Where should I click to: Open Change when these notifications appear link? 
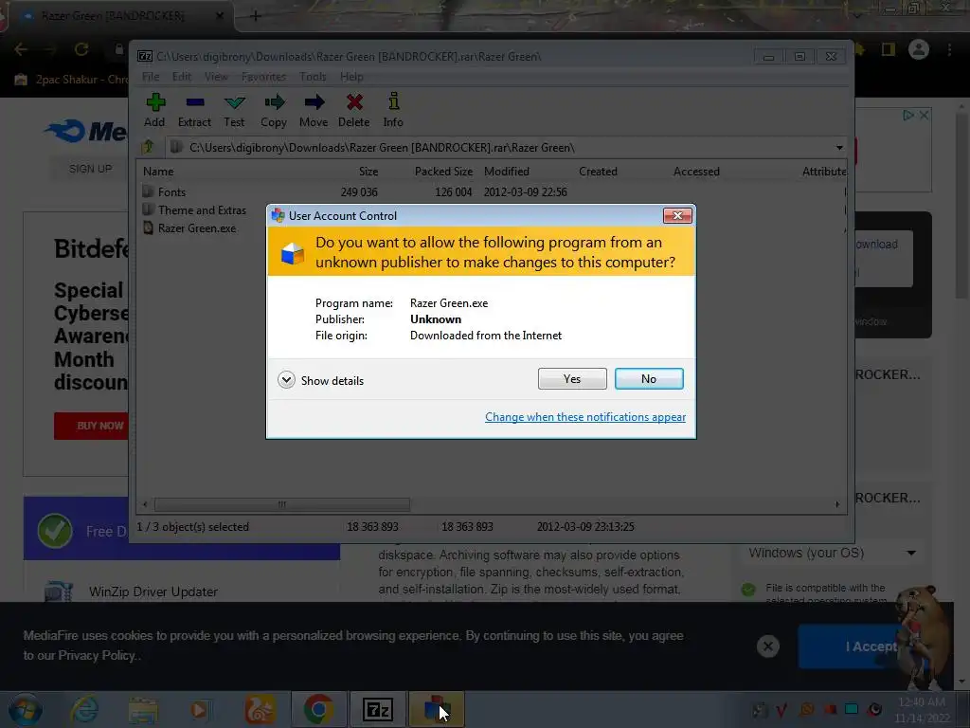tap(585, 417)
